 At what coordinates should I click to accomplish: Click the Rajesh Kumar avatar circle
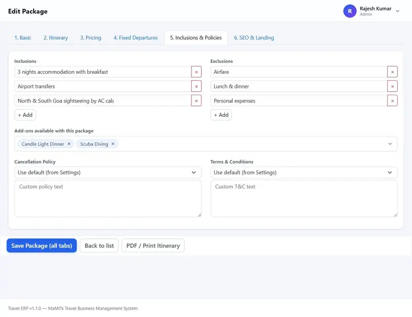pos(350,11)
